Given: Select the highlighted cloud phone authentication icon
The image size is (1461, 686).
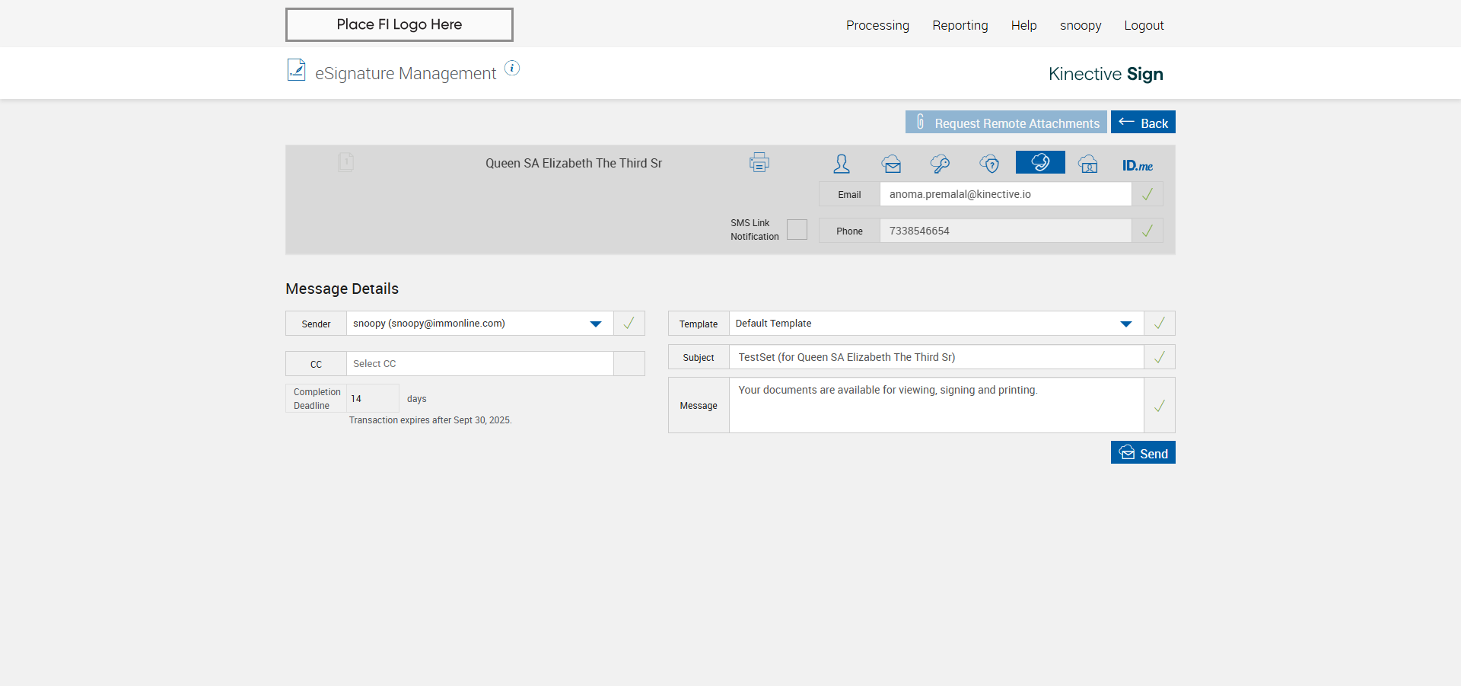Looking at the screenshot, I should 1039,163.
